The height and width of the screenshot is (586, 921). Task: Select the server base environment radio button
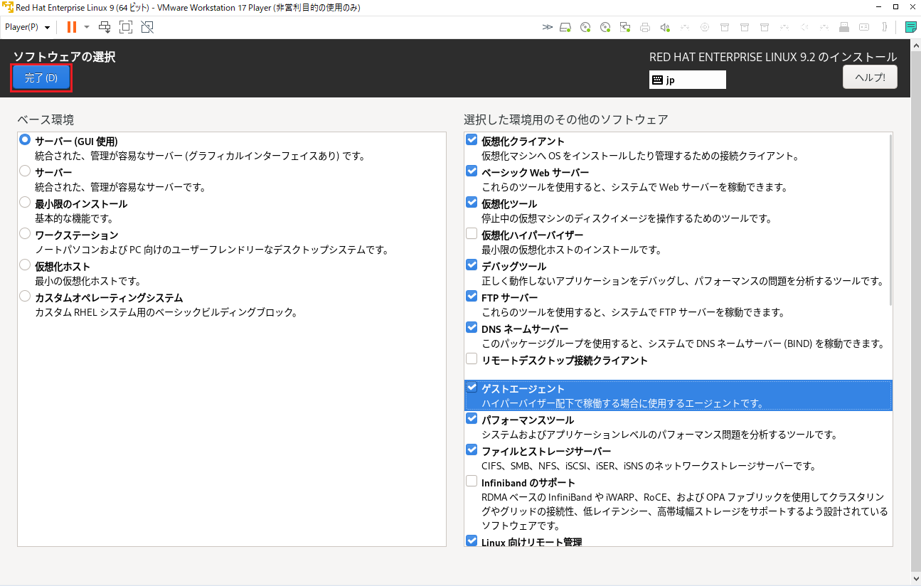pos(25,171)
